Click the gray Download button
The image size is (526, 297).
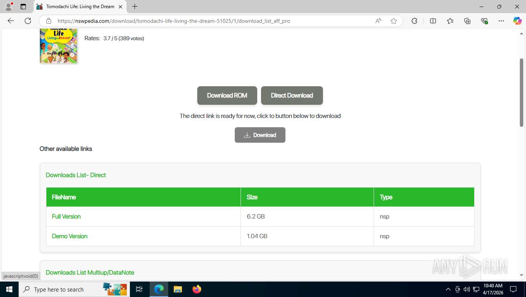pos(260,135)
